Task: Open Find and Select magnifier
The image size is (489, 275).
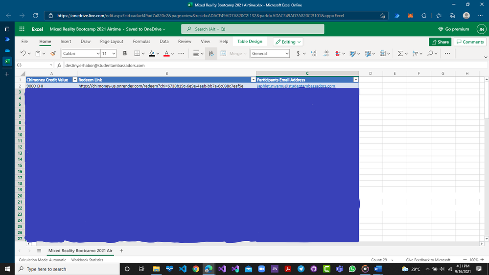Action: click(430, 53)
